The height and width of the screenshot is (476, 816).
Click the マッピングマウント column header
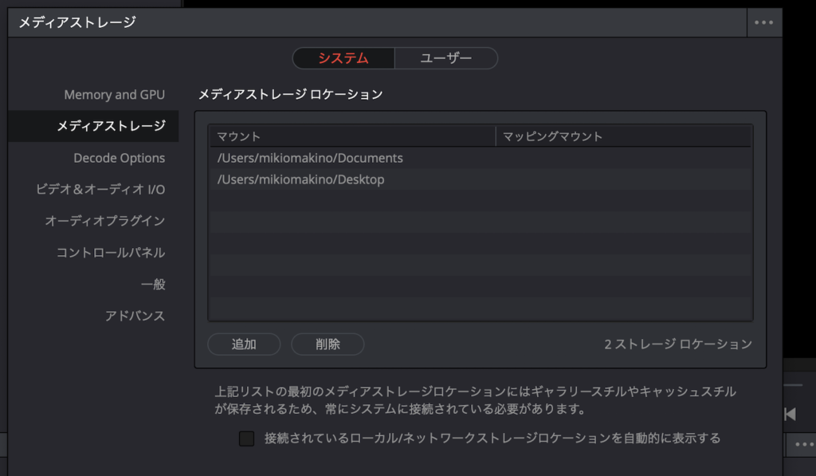(x=623, y=136)
